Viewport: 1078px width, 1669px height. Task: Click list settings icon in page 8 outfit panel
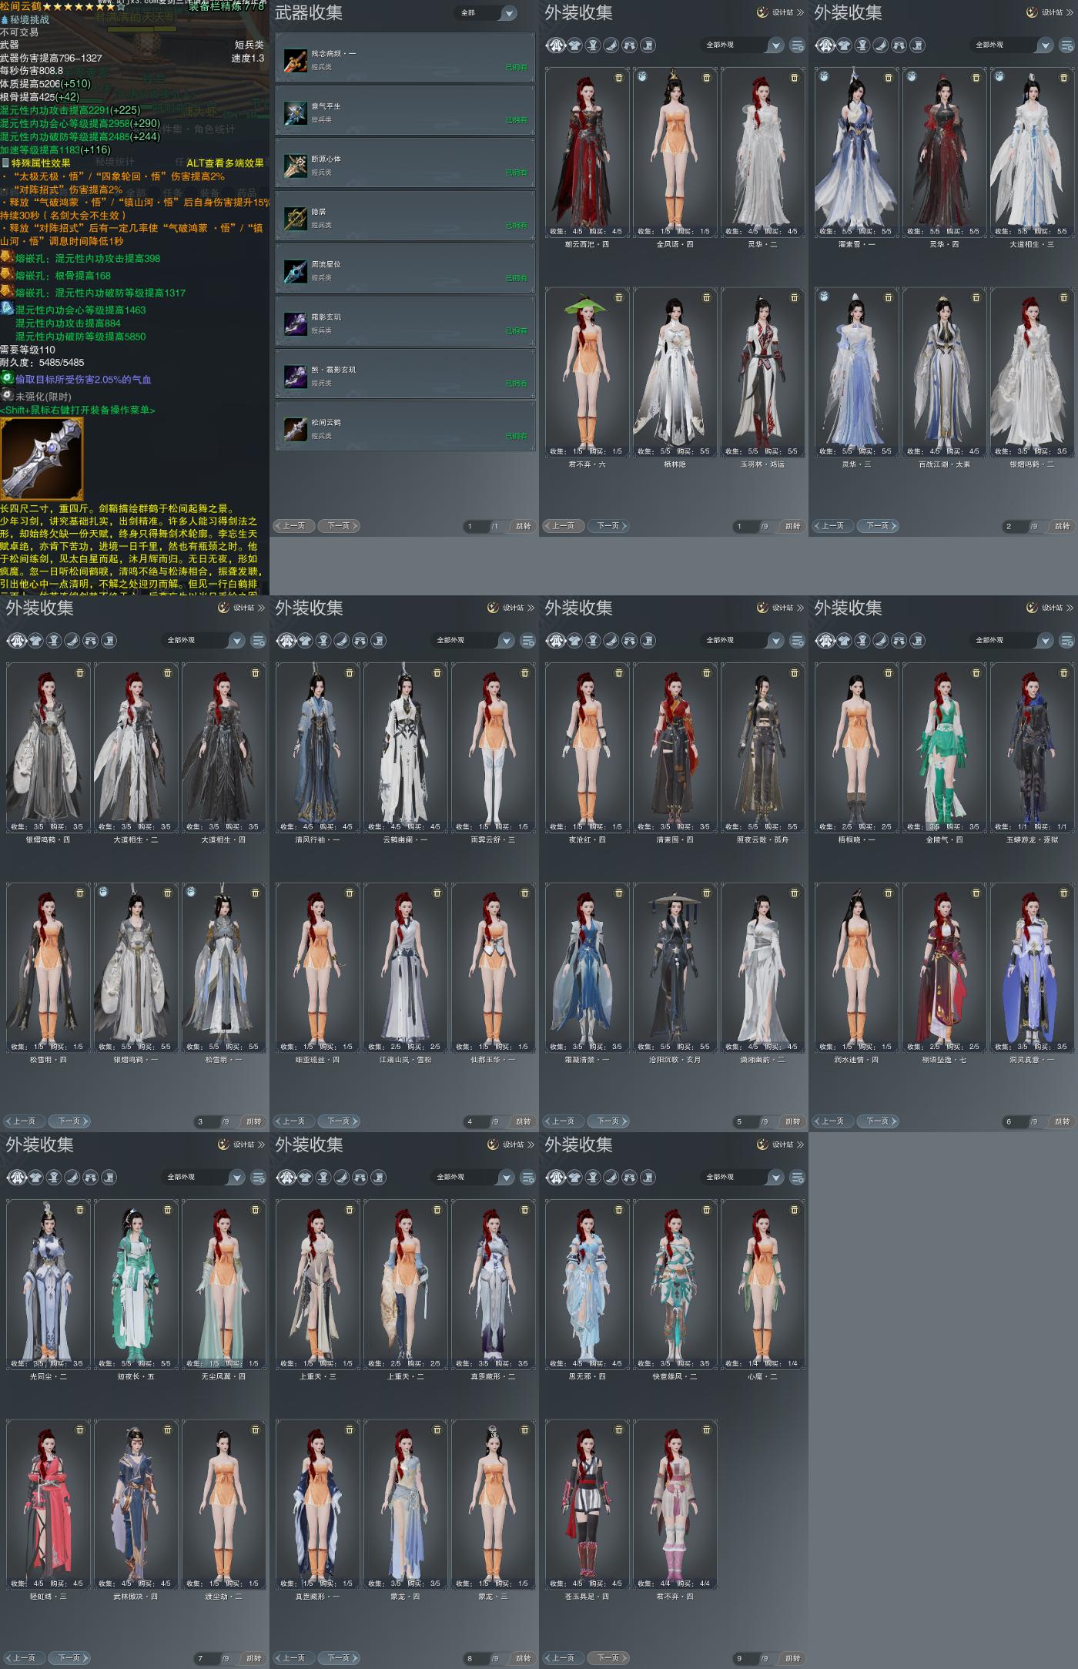[x=528, y=1178]
